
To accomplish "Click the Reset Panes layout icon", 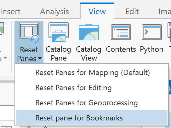I will (29, 32).
